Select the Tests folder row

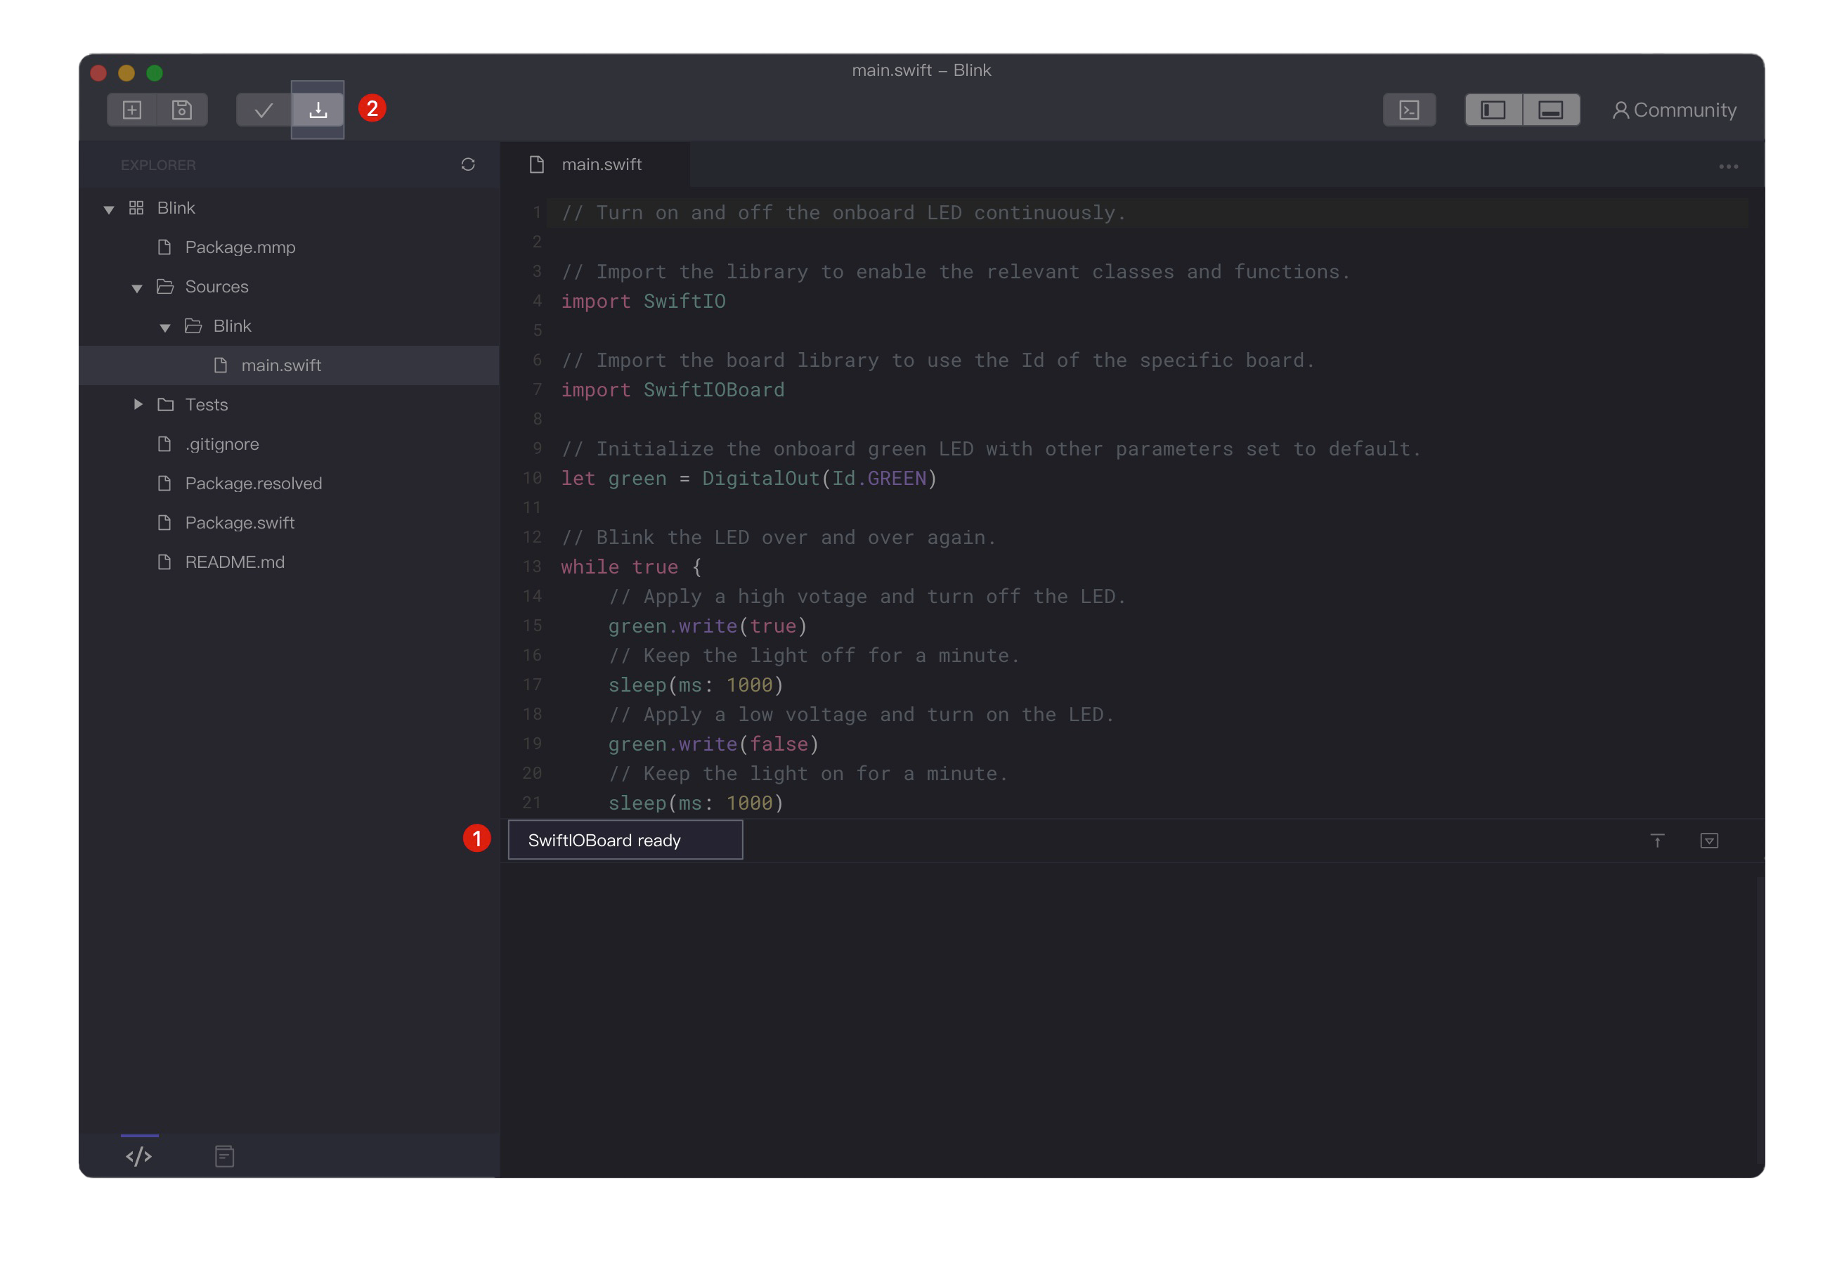click(289, 405)
